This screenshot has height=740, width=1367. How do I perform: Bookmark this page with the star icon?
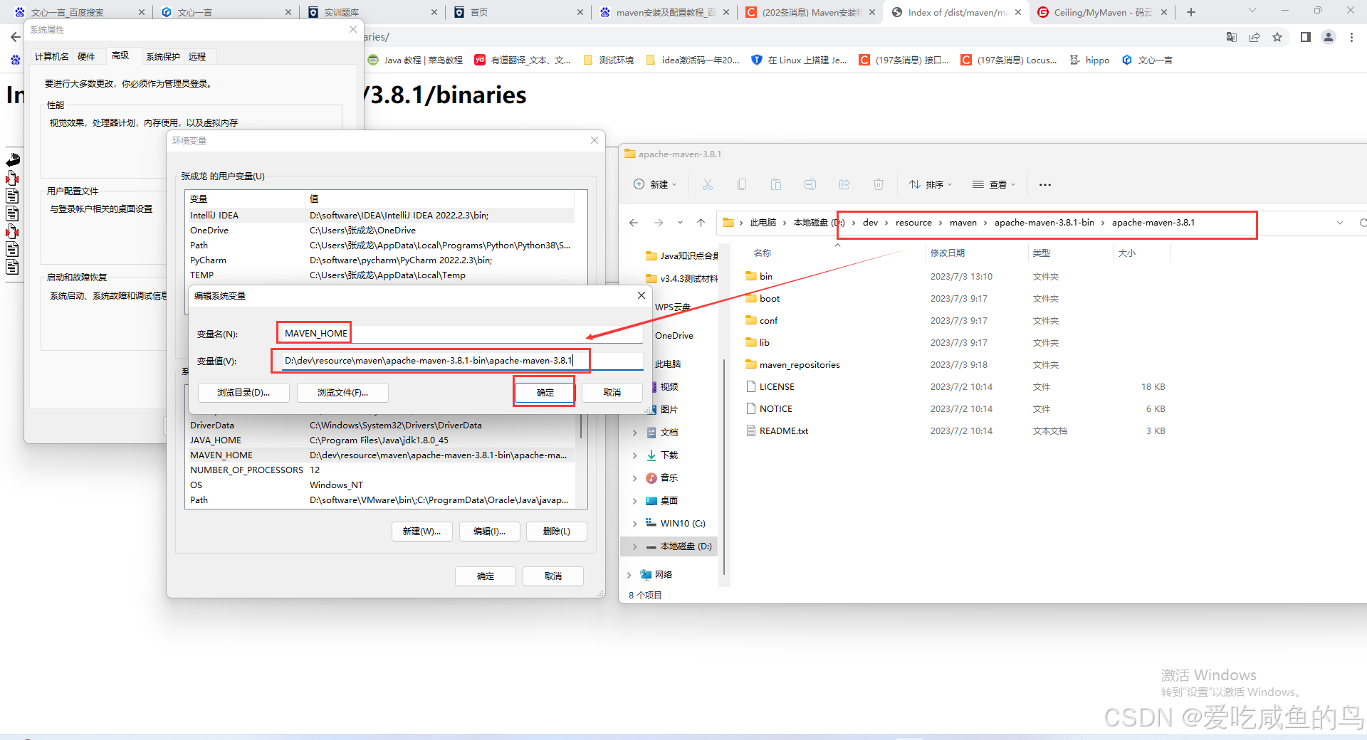1277,37
